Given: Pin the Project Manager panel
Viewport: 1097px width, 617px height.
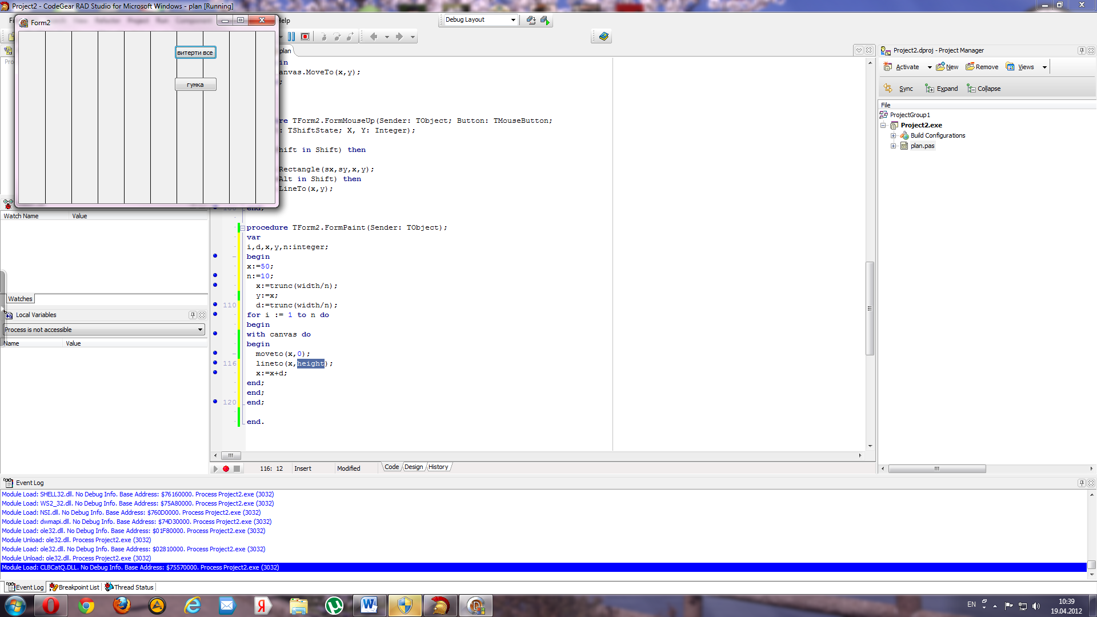Looking at the screenshot, I should click(1082, 50).
